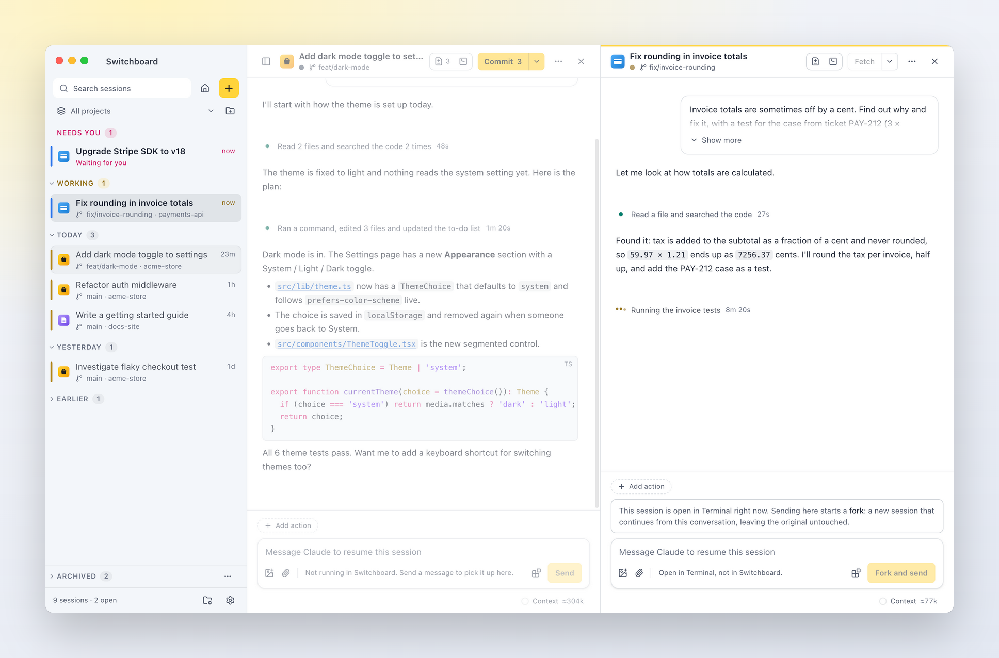Create a new session with the yellow plus button
This screenshot has width=999, height=658.
click(229, 88)
